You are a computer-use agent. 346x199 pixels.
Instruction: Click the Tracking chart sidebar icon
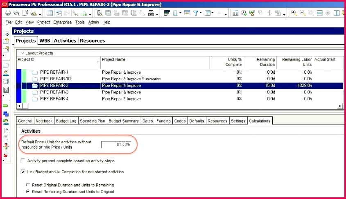click(x=6, y=90)
